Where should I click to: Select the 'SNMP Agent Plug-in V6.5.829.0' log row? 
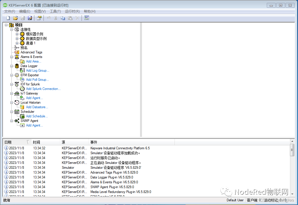tap(147, 187)
